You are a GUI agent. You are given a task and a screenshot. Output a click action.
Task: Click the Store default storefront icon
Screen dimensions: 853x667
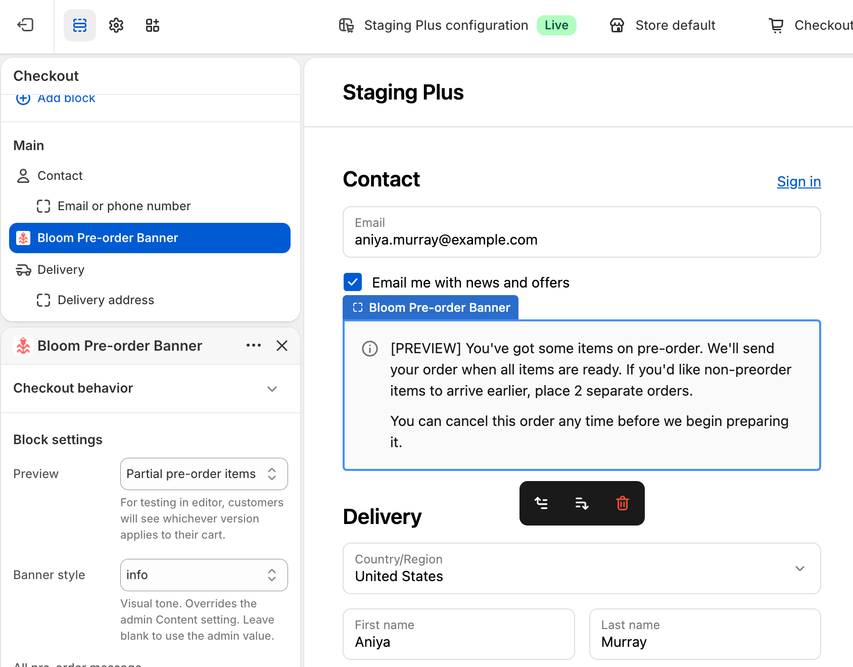pos(617,25)
